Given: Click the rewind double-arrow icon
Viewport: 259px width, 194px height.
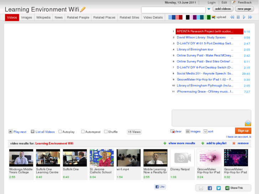Looking at the screenshot, I should pyautogui.click(x=232, y=17).
